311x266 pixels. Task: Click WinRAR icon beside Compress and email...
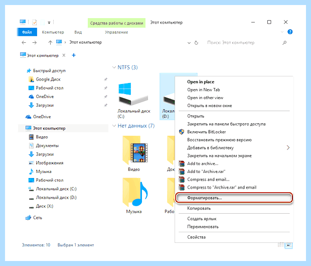pos(181,180)
